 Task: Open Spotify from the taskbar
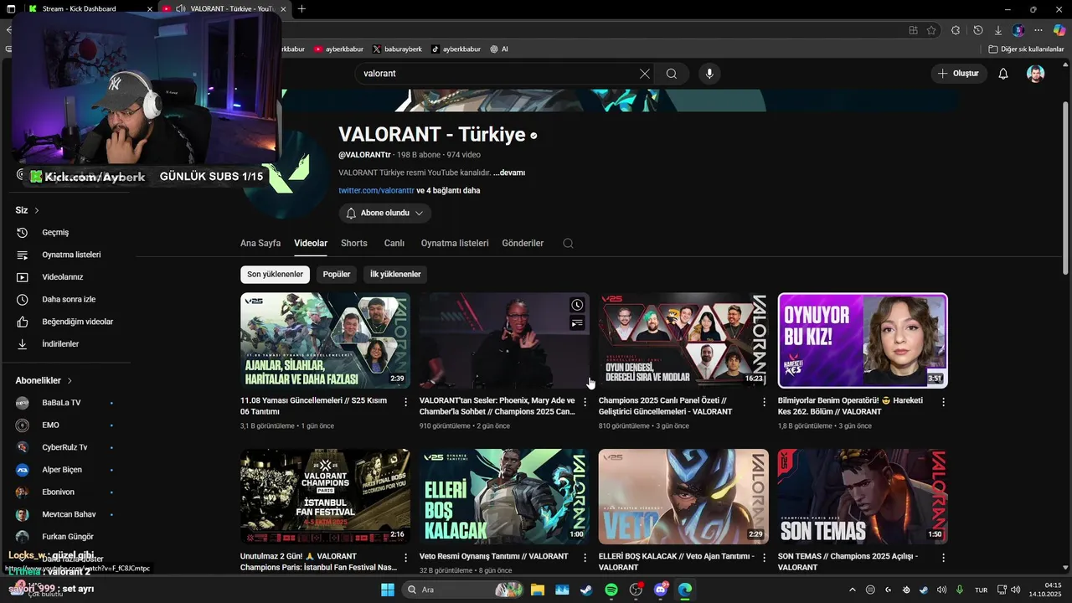tap(611, 590)
